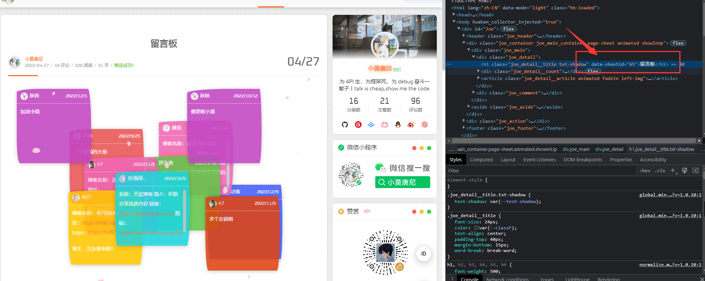Open the Lighthouse drawer tab
Image resolution: width=705 pixels, height=281 pixels.
coord(577,279)
